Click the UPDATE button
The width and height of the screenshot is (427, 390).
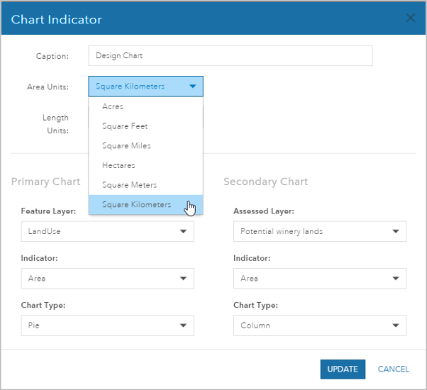click(x=343, y=369)
